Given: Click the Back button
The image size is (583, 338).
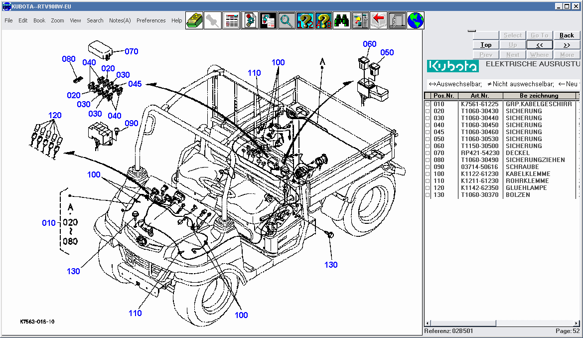Looking at the screenshot, I should click(567, 35).
